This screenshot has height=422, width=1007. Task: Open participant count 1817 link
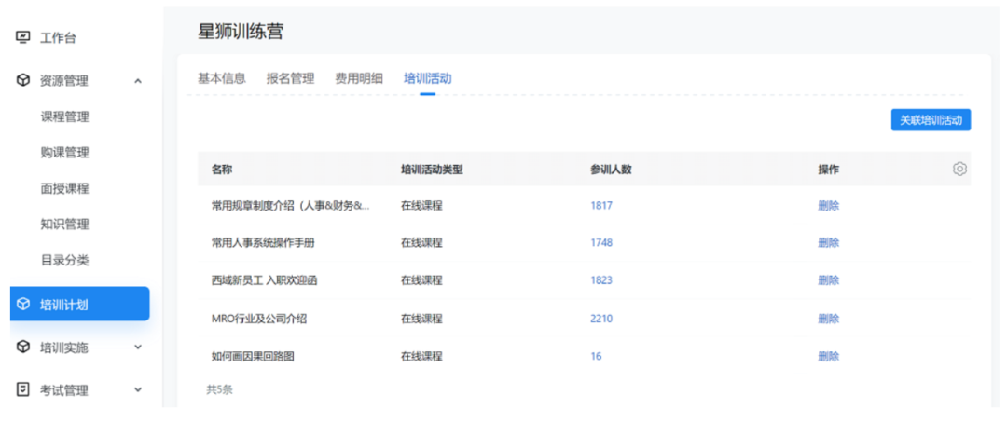point(601,206)
